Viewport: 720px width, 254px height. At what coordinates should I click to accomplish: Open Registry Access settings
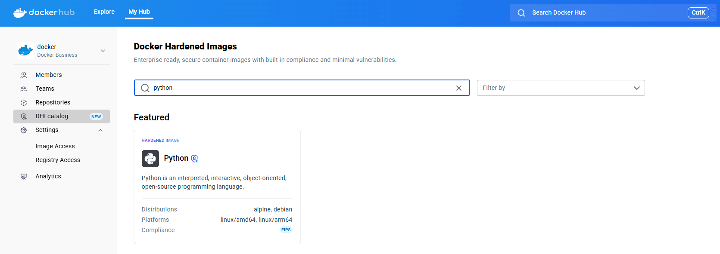(x=58, y=160)
